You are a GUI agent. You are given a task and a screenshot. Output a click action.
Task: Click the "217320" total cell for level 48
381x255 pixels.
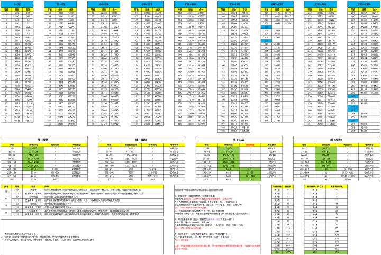(71, 65)
